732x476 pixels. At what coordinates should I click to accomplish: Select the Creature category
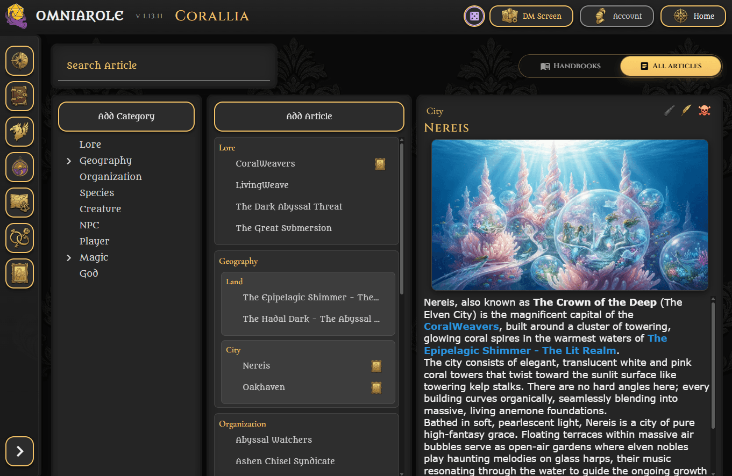[x=101, y=209]
